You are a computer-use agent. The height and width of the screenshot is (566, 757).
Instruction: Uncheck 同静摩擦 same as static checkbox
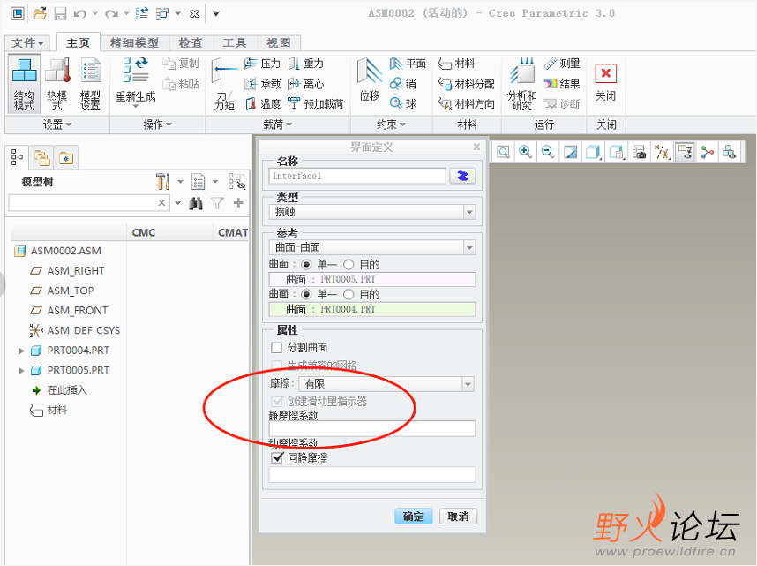pyautogui.click(x=277, y=457)
